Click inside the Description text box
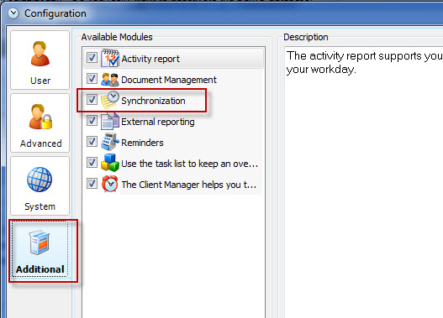 [364, 182]
